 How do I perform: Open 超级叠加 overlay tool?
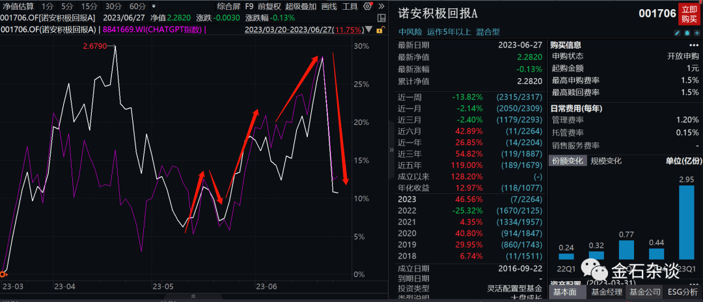(x=301, y=7)
